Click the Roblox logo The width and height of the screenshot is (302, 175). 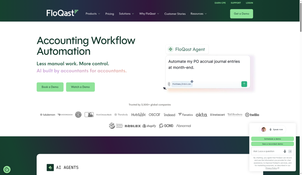(x=132, y=126)
